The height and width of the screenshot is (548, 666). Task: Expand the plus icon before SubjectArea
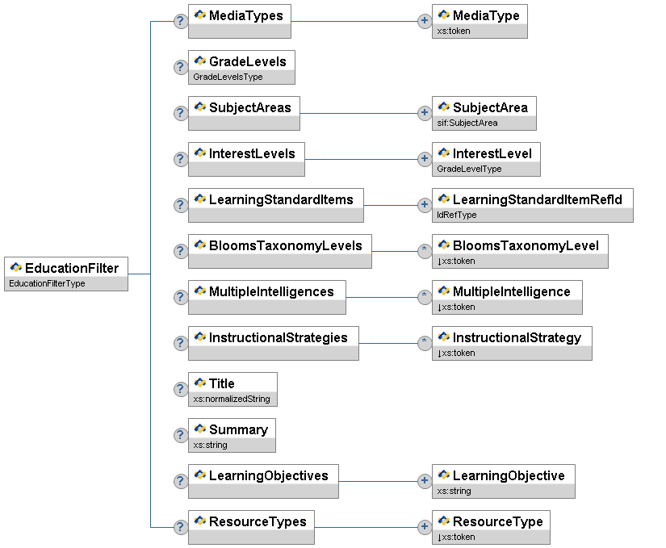click(424, 113)
